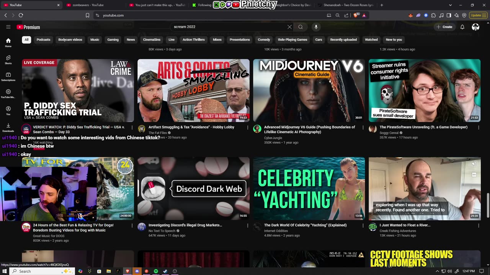
Task: Open the Arts & Crafts Smuggling thumbnail
Action: (193, 91)
